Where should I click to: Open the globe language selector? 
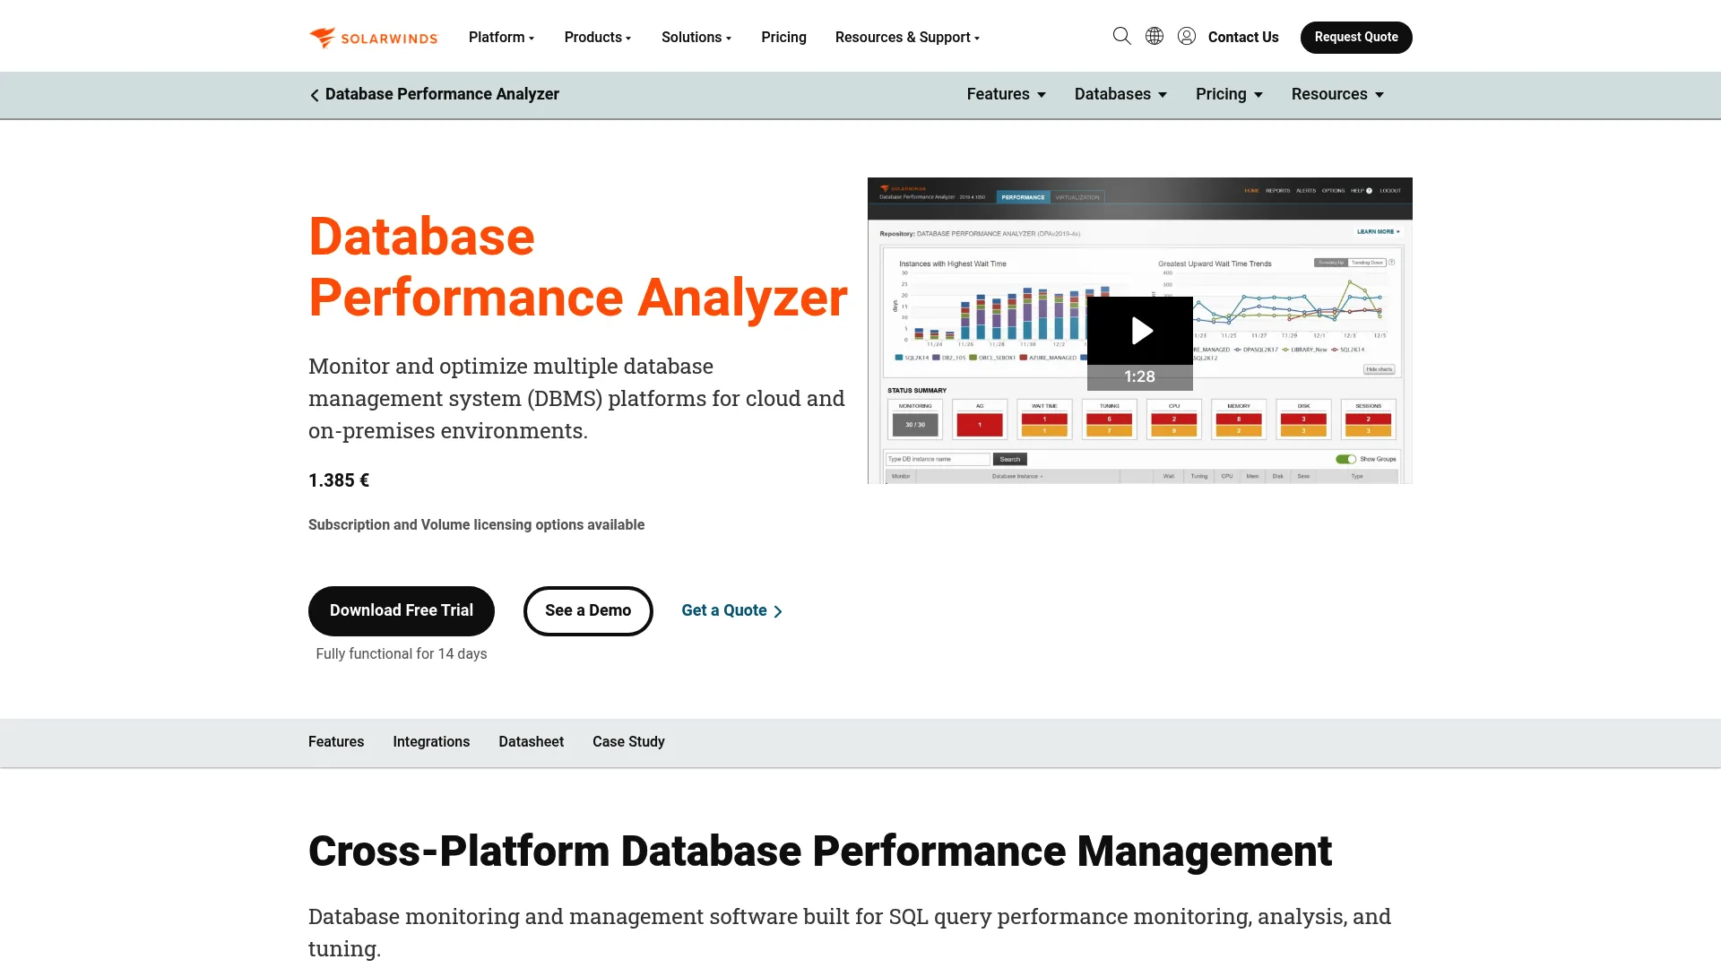[1155, 36]
